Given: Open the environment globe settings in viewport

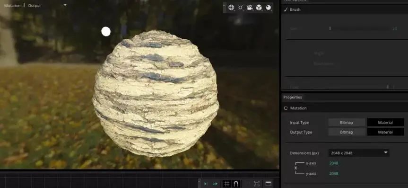Looking at the screenshot, I should (x=231, y=8).
